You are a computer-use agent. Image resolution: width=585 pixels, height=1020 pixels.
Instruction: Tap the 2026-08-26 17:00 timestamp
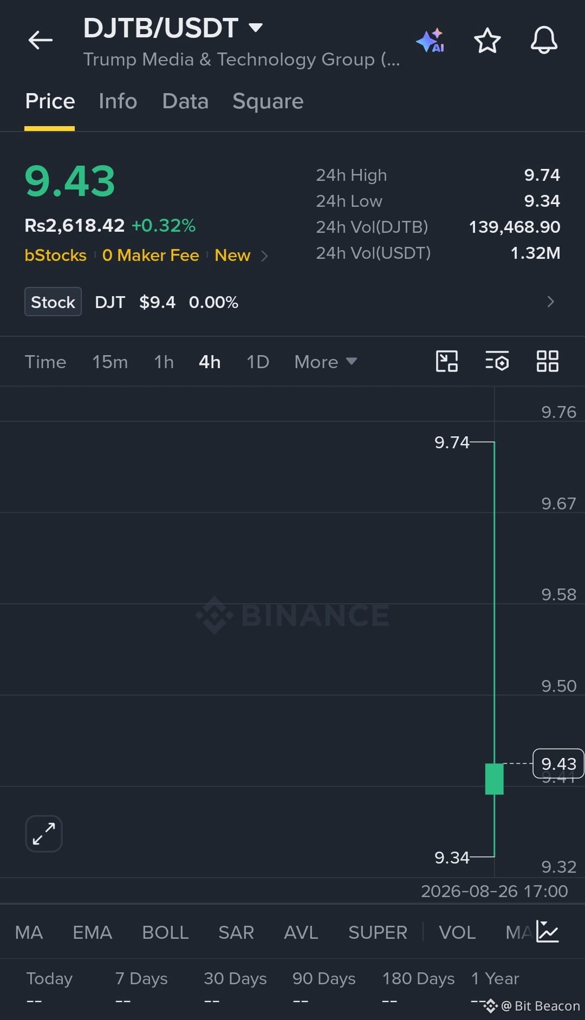pyautogui.click(x=495, y=891)
